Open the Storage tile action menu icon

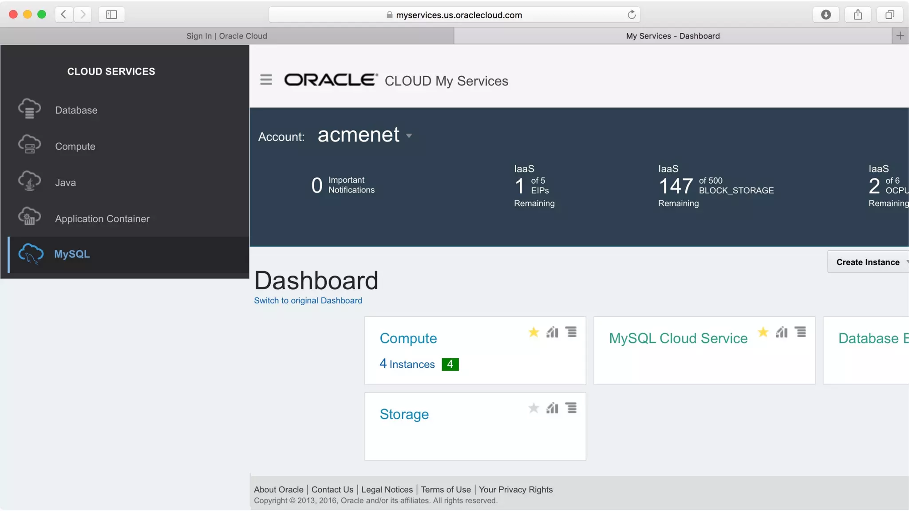point(571,408)
